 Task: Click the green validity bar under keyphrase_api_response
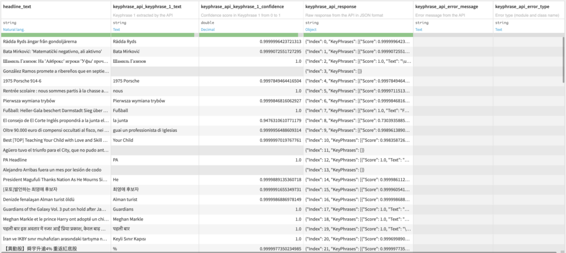358,35
